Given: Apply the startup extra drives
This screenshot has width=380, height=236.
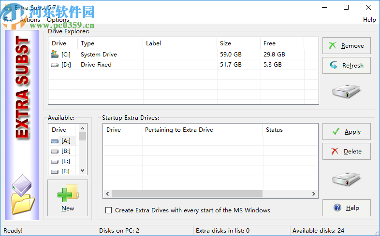Looking at the screenshot, I should (346, 132).
